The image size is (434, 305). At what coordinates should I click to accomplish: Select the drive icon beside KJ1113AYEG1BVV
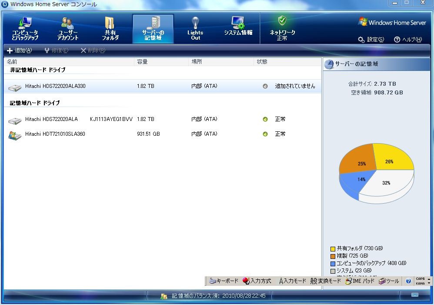click(15, 121)
